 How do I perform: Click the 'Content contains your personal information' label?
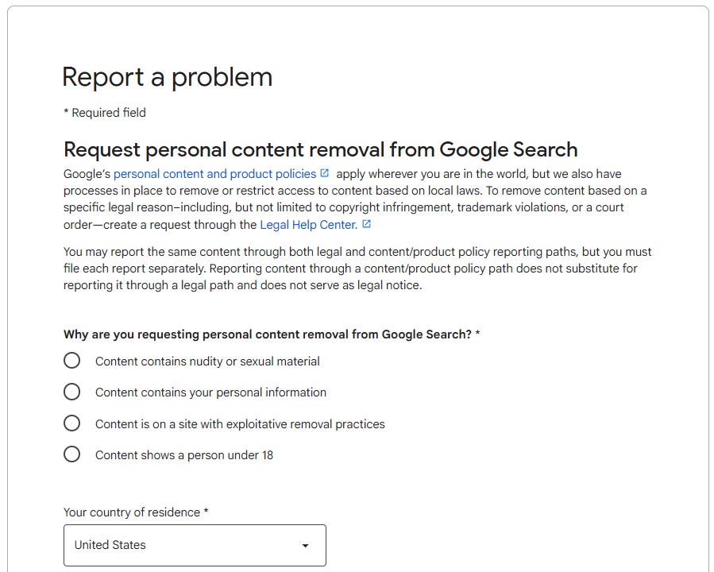[210, 392]
